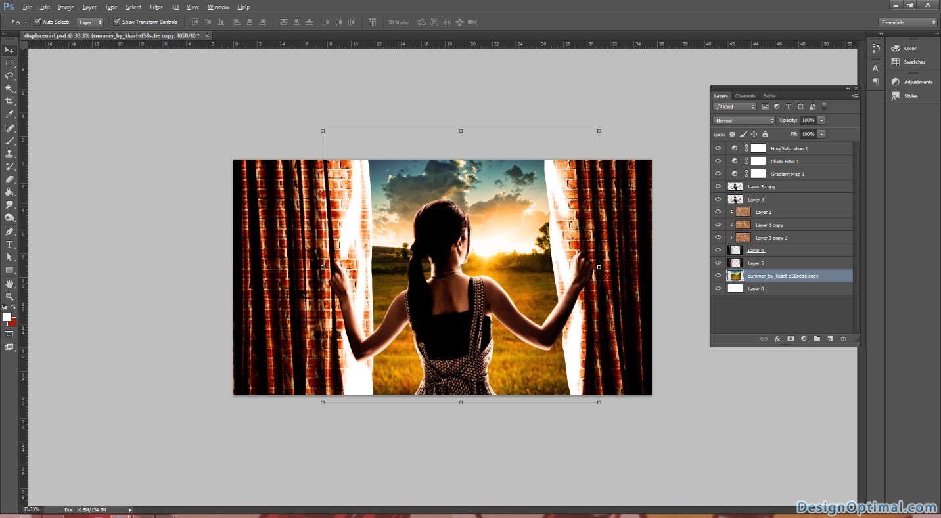941x518 pixels.
Task: Click the red background color swatch
Action: 13,322
